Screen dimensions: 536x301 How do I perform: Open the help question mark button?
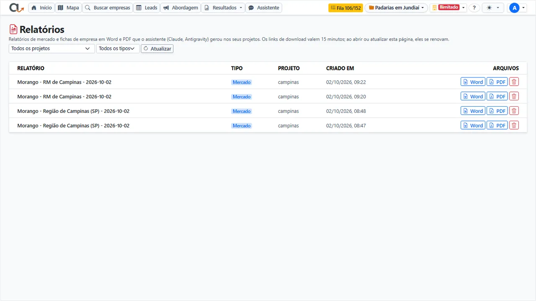(x=474, y=8)
